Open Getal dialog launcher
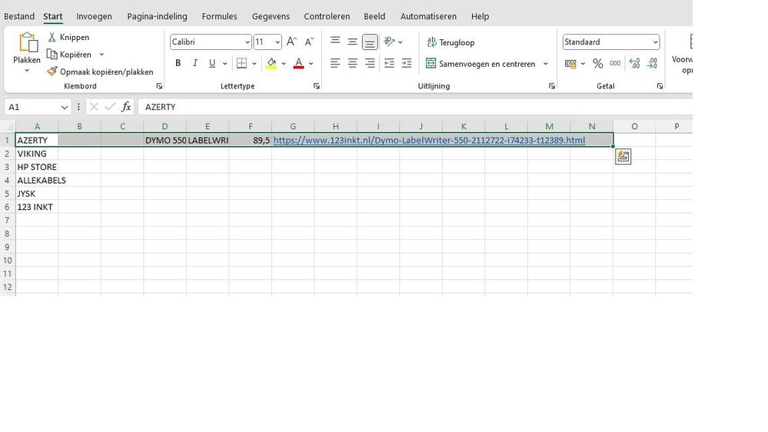Image resolution: width=768 pixels, height=432 pixels. pos(660,86)
